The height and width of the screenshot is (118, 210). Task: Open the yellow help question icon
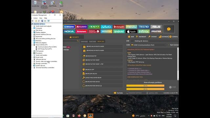(169, 29)
